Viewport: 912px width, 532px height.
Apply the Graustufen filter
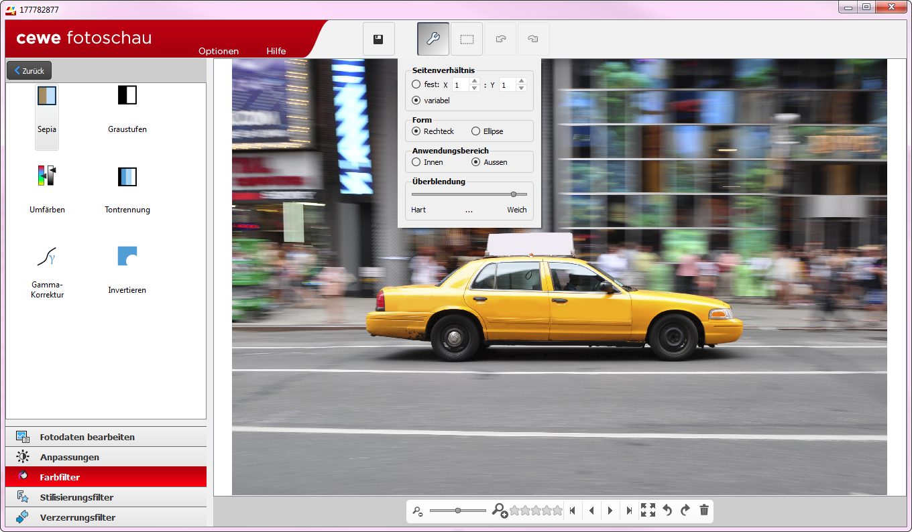(x=127, y=96)
